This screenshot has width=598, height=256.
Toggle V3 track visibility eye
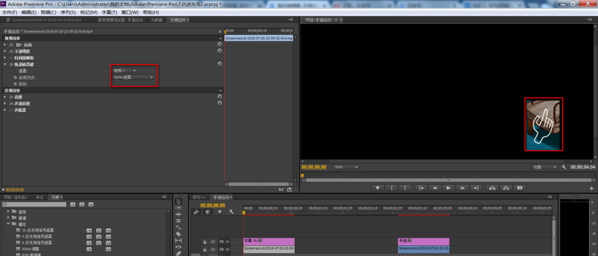coord(227,242)
